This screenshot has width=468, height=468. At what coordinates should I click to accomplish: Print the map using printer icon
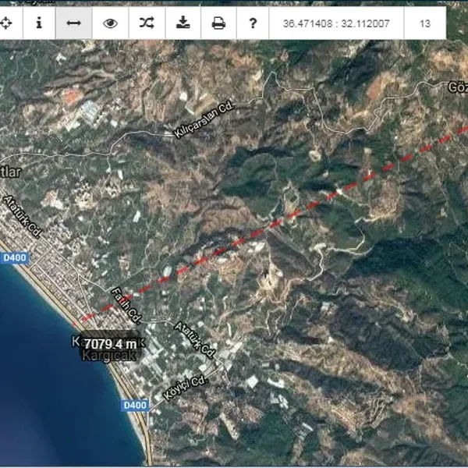point(218,23)
